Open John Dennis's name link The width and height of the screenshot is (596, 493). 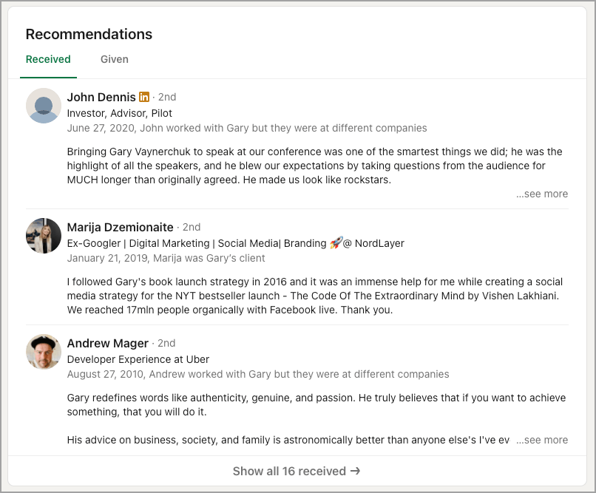point(101,97)
